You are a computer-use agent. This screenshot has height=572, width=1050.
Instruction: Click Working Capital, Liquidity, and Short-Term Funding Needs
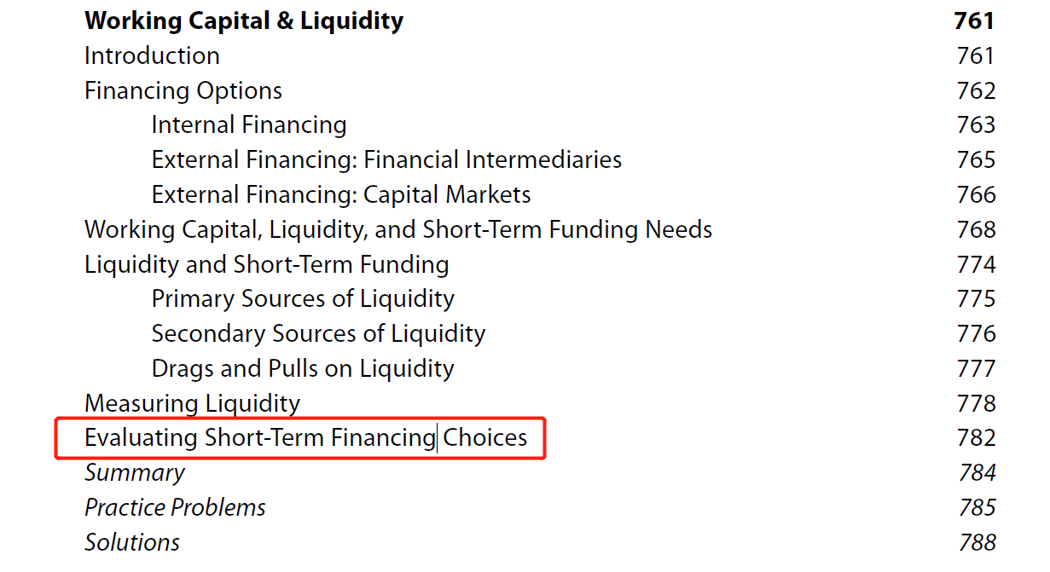point(398,230)
